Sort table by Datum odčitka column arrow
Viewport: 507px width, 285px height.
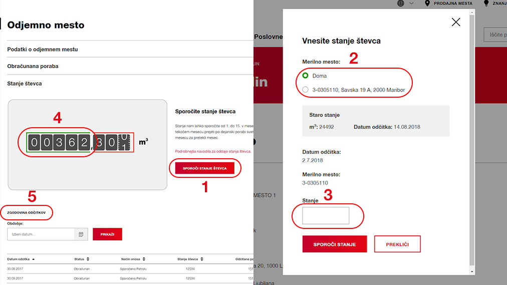tap(34, 259)
